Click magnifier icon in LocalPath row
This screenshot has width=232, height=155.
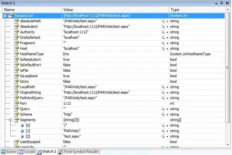click(163, 87)
